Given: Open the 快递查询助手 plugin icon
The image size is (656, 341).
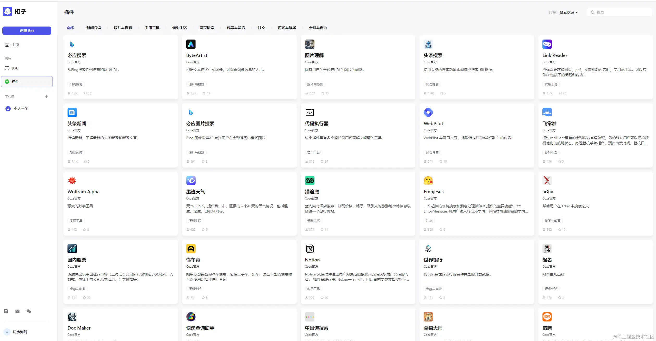Looking at the screenshot, I should 191,317.
